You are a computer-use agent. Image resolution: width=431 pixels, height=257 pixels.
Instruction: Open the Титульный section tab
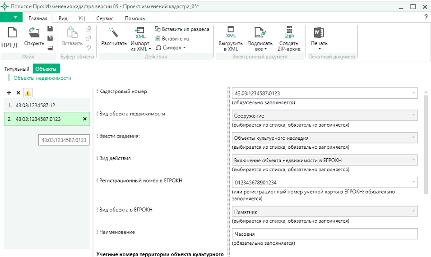coord(17,69)
